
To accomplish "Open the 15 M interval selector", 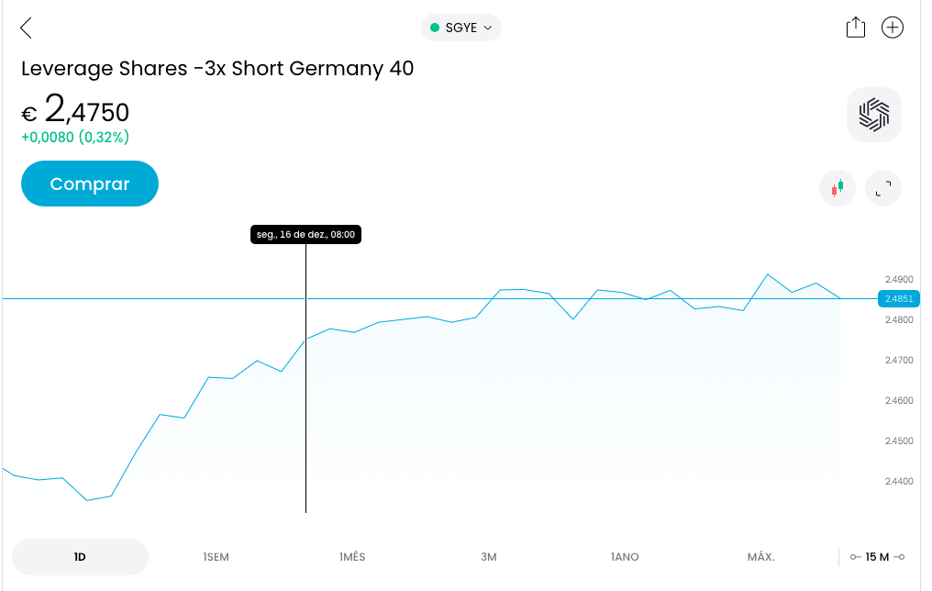I will click(877, 557).
